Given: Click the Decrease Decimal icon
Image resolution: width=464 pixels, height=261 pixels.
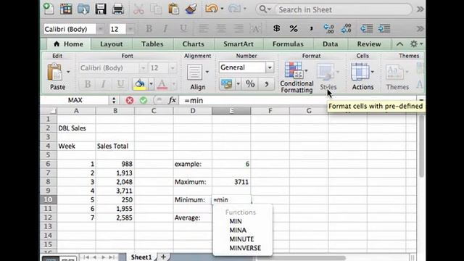Looking at the screenshot, I should (347, 28).
